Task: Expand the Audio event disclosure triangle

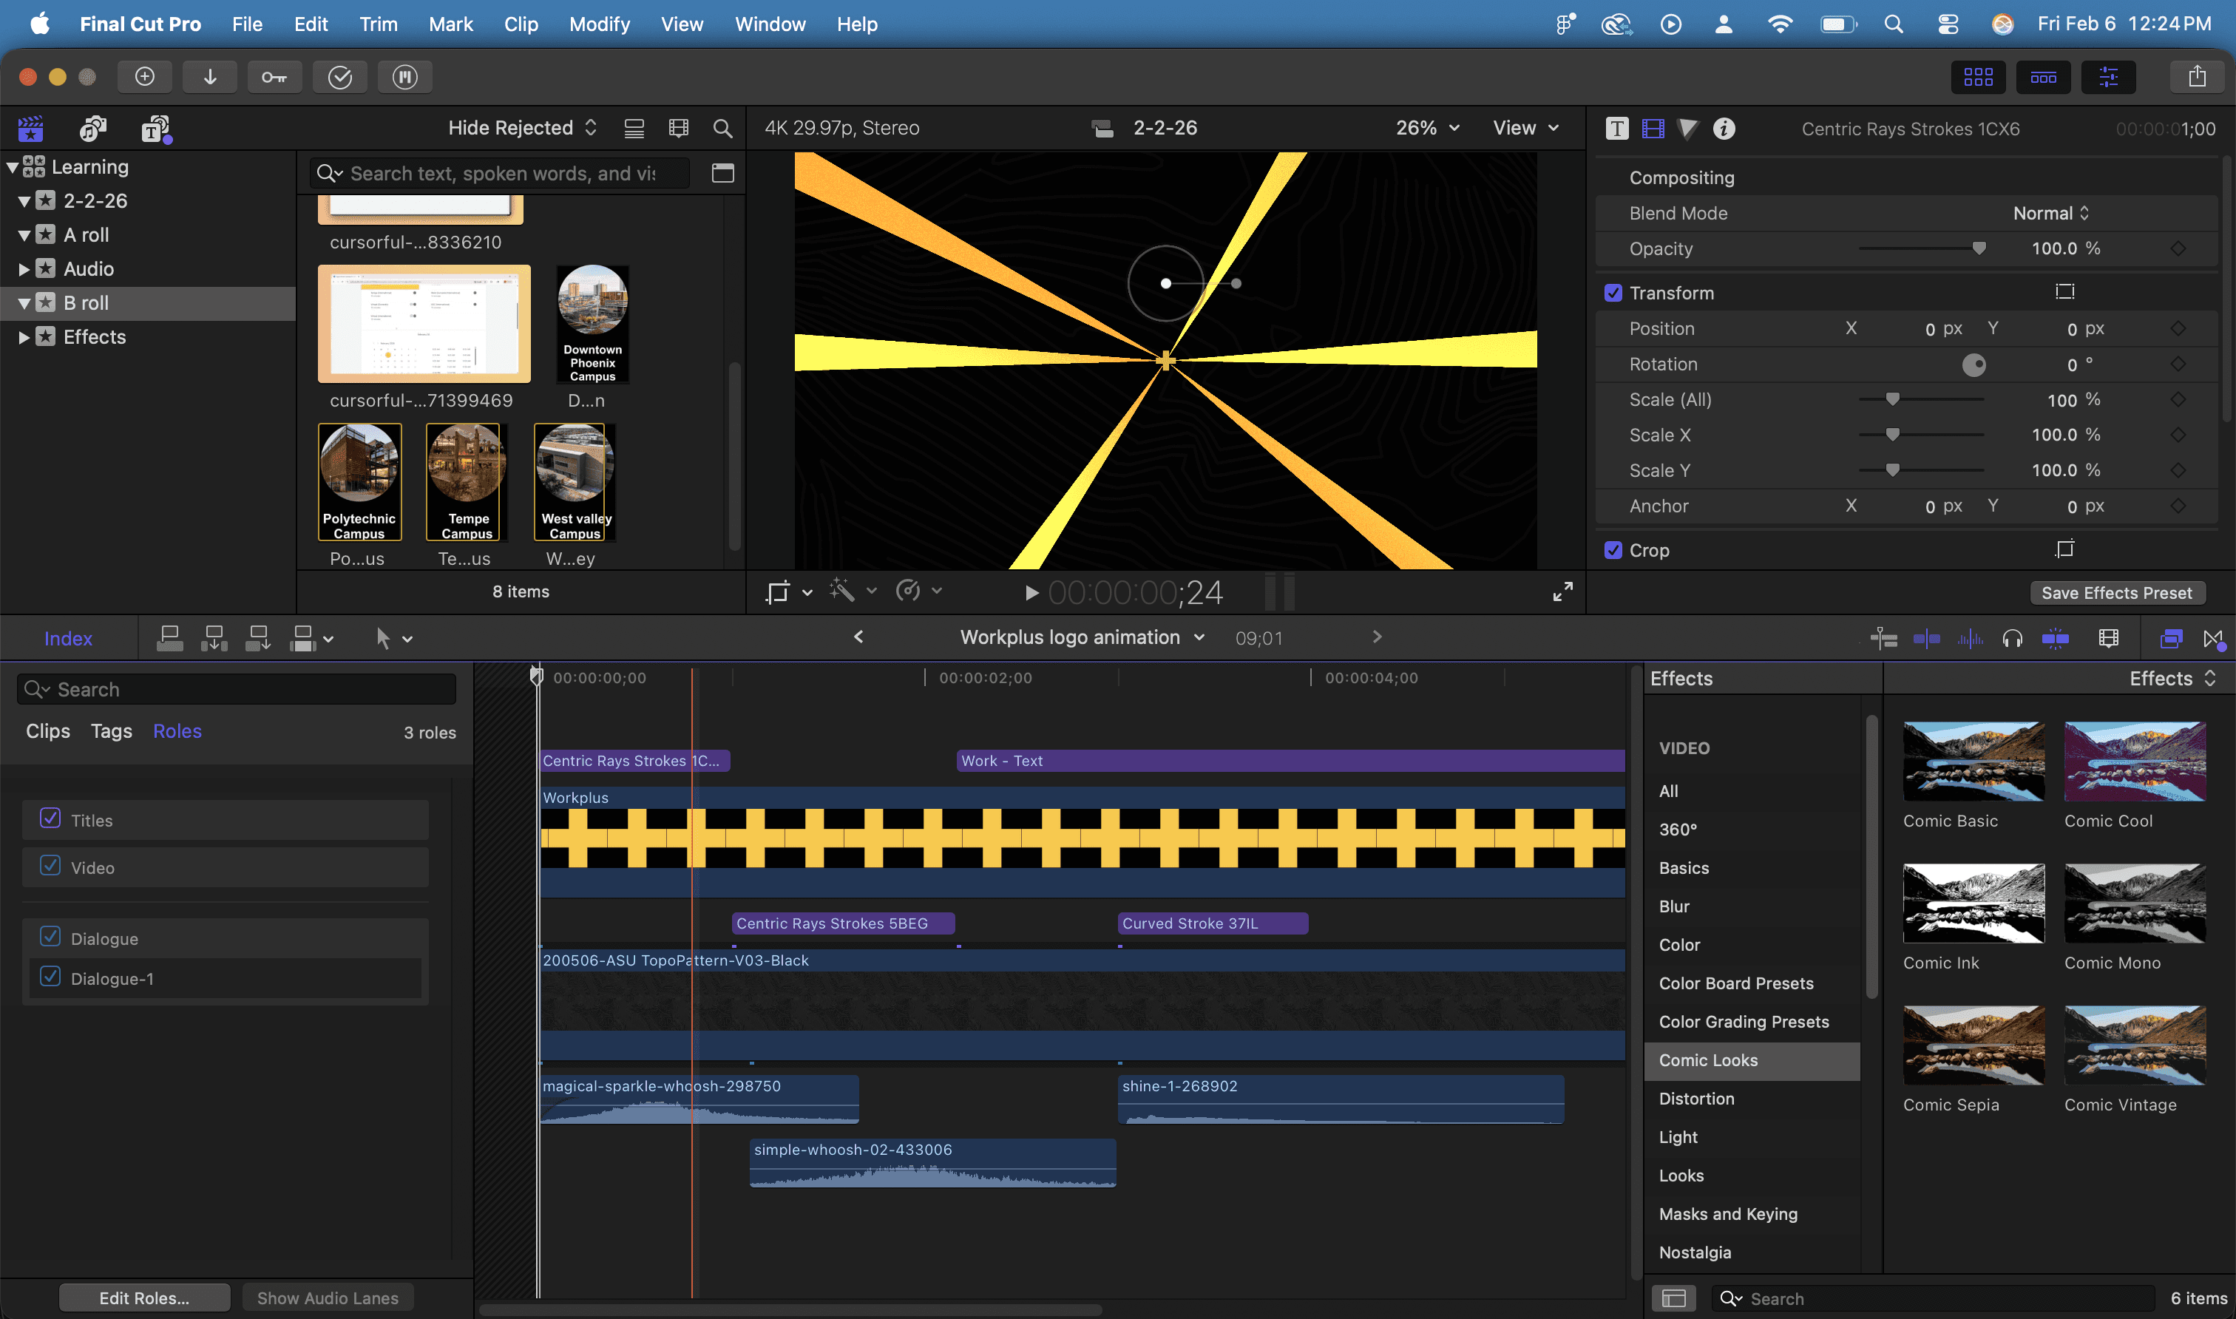Action: point(24,269)
